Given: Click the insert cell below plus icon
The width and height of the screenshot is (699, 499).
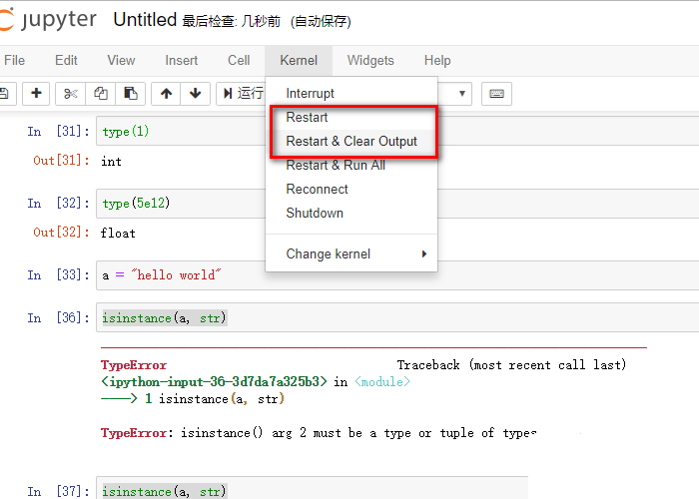Looking at the screenshot, I should [x=36, y=93].
